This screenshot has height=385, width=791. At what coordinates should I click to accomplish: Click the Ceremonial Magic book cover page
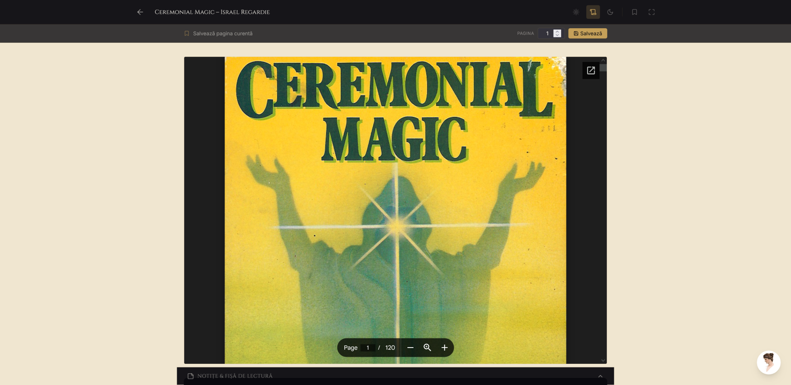(x=395, y=210)
